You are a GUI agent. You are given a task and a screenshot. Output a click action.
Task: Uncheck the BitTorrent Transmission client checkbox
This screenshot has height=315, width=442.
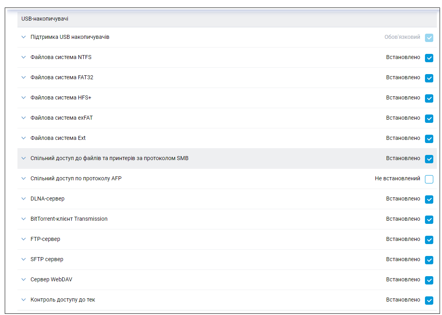click(x=429, y=220)
